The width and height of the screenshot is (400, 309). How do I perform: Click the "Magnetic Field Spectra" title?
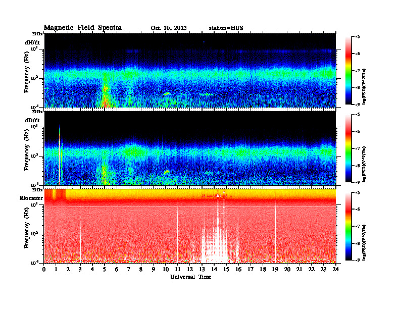point(83,28)
